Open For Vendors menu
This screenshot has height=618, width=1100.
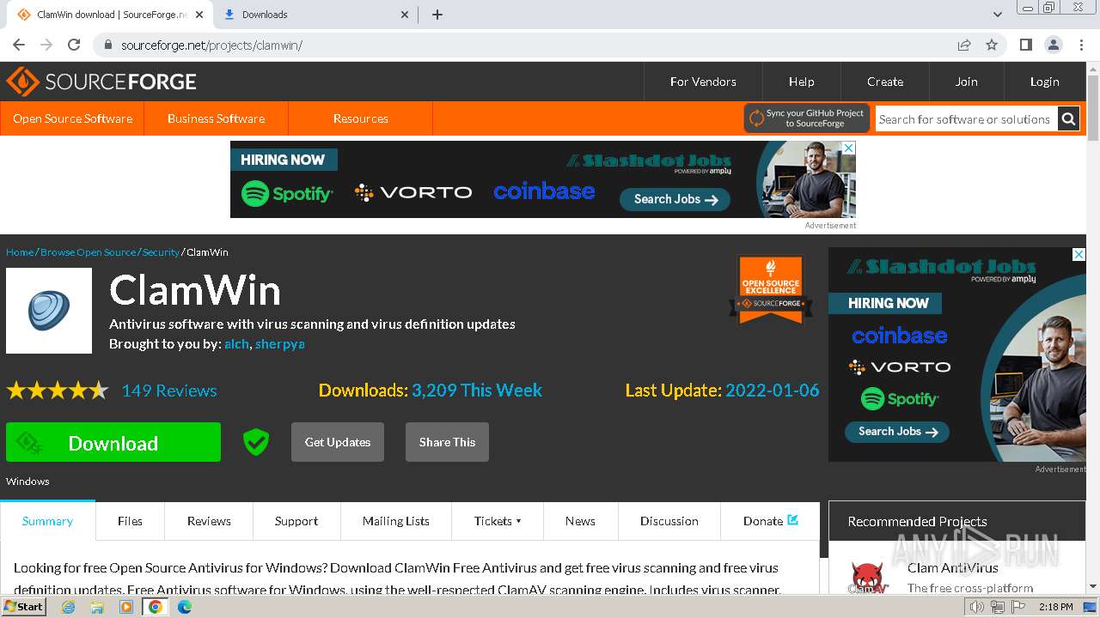click(x=703, y=82)
